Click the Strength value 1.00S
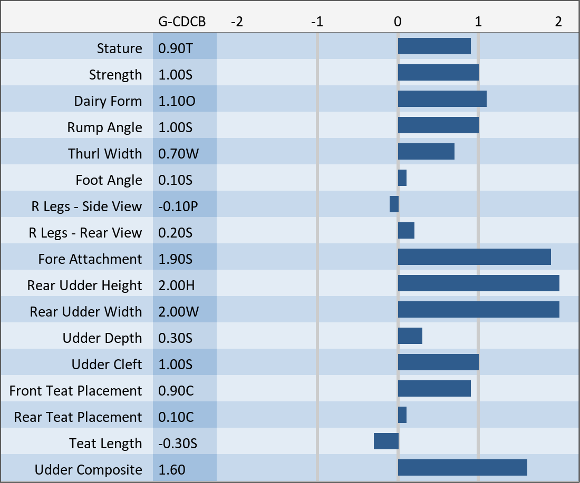The image size is (580, 483). point(176,75)
